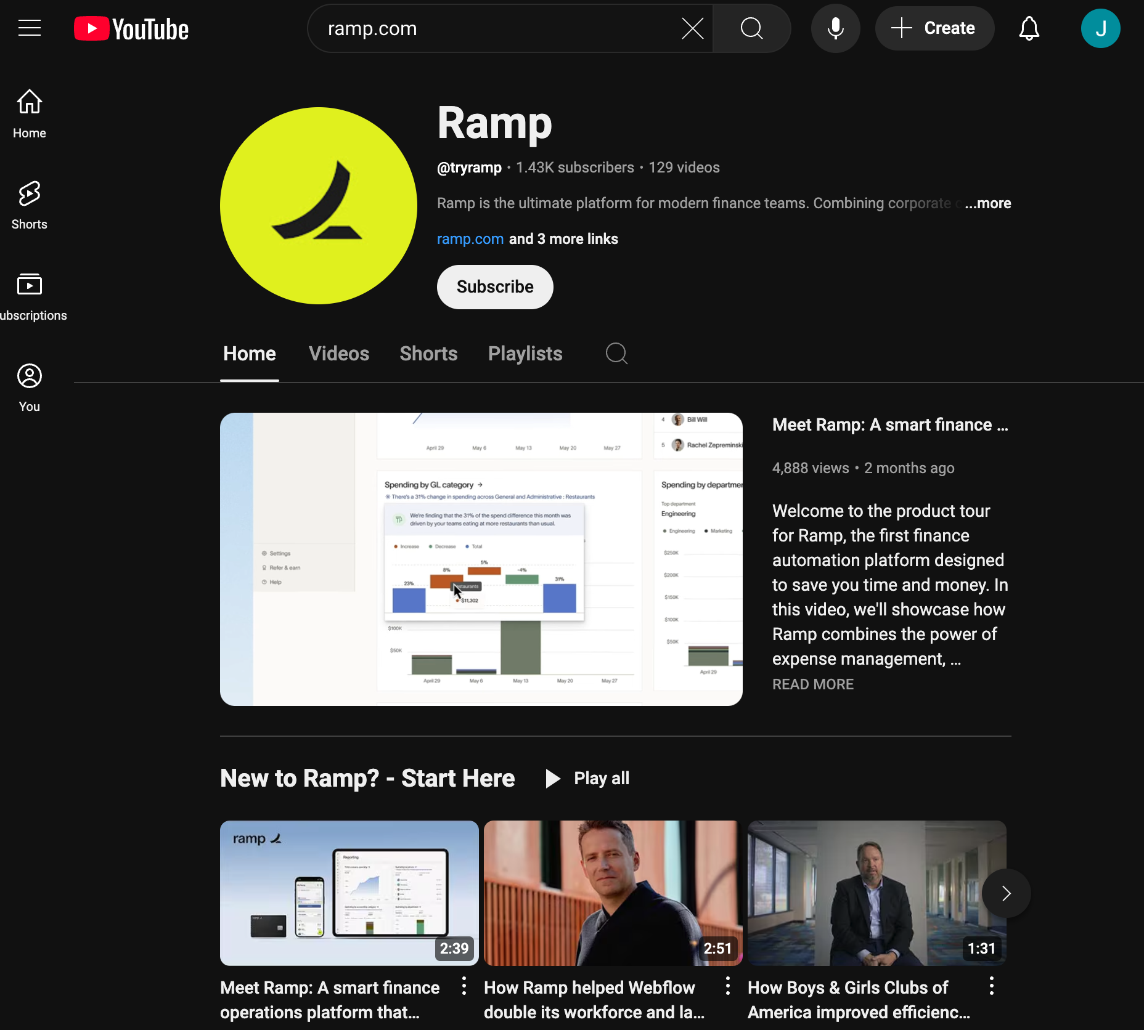Switch to the Playlists tab
The height and width of the screenshot is (1030, 1144).
tap(525, 354)
